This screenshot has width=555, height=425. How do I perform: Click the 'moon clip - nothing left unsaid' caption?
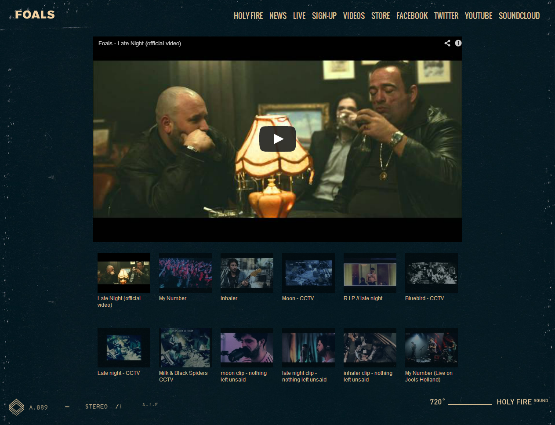click(x=244, y=376)
